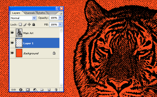
Task: Enable the lock all padlock
Action: (34, 24)
